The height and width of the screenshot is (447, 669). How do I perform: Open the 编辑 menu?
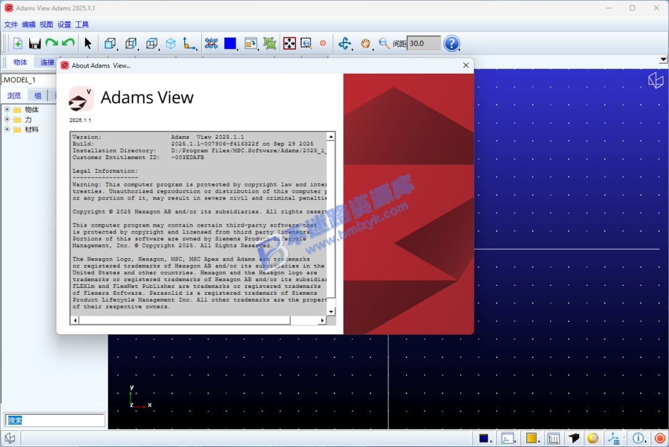(28, 24)
